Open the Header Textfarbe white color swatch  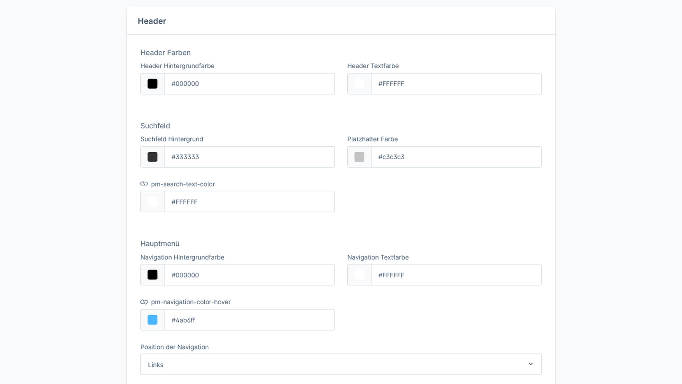[359, 84]
